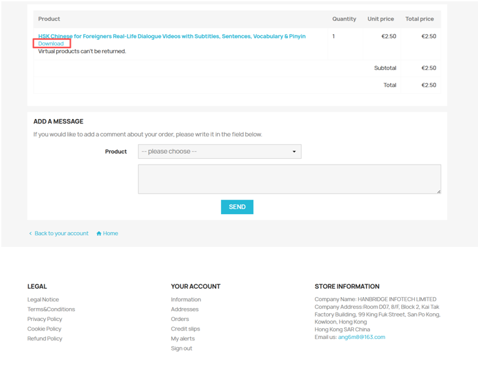478x375 pixels.
Task: Click the Product column header
Action: (49, 19)
